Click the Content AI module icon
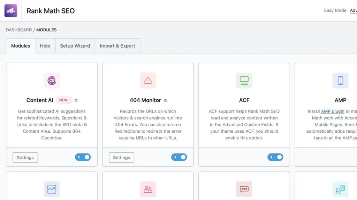Screen dimensions: 357x200 point(52,81)
